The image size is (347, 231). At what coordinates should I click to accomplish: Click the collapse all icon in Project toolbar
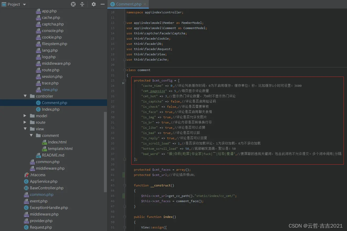point(82,4)
